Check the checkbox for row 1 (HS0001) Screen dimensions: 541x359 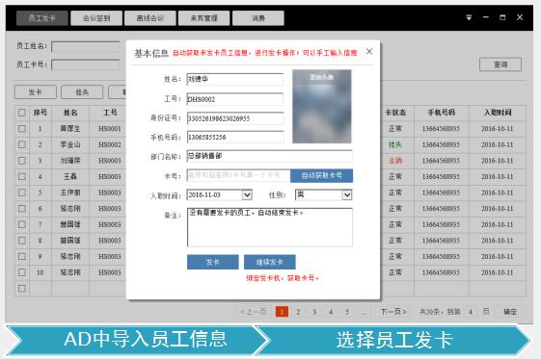coord(22,128)
